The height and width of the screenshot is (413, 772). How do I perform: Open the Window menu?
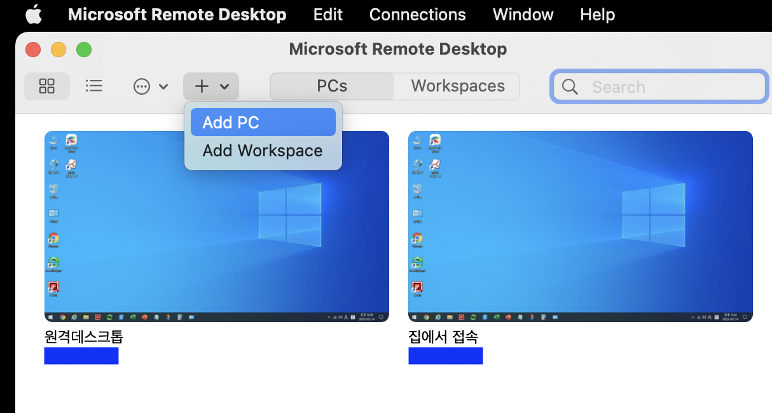click(523, 15)
